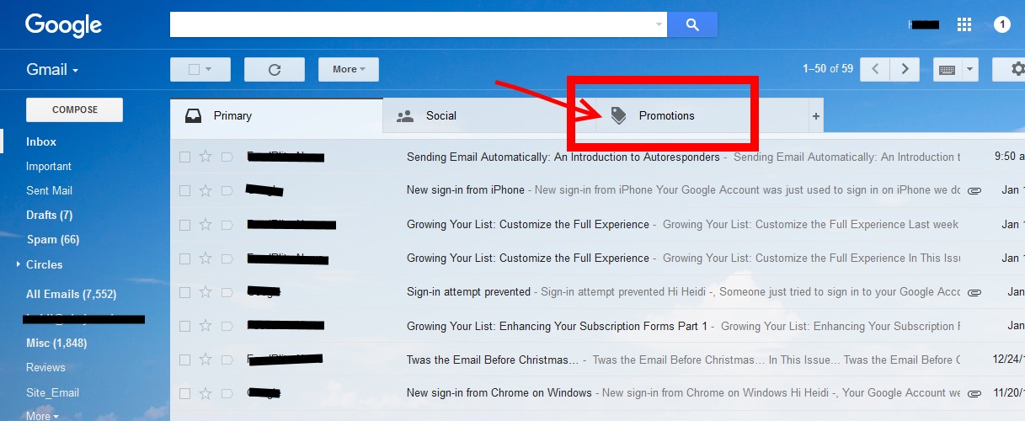Star the Sending Email Automatically message
The height and width of the screenshot is (421, 1025).
tap(205, 157)
